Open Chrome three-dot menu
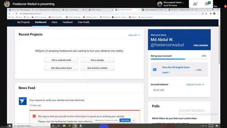This screenshot has height=128, width=227. pyautogui.click(x=218, y=14)
